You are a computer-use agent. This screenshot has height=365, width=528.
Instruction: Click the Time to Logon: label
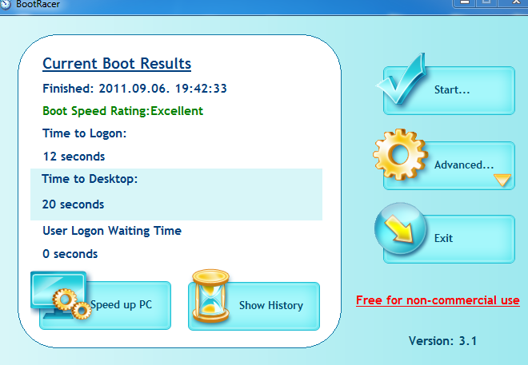coord(85,133)
